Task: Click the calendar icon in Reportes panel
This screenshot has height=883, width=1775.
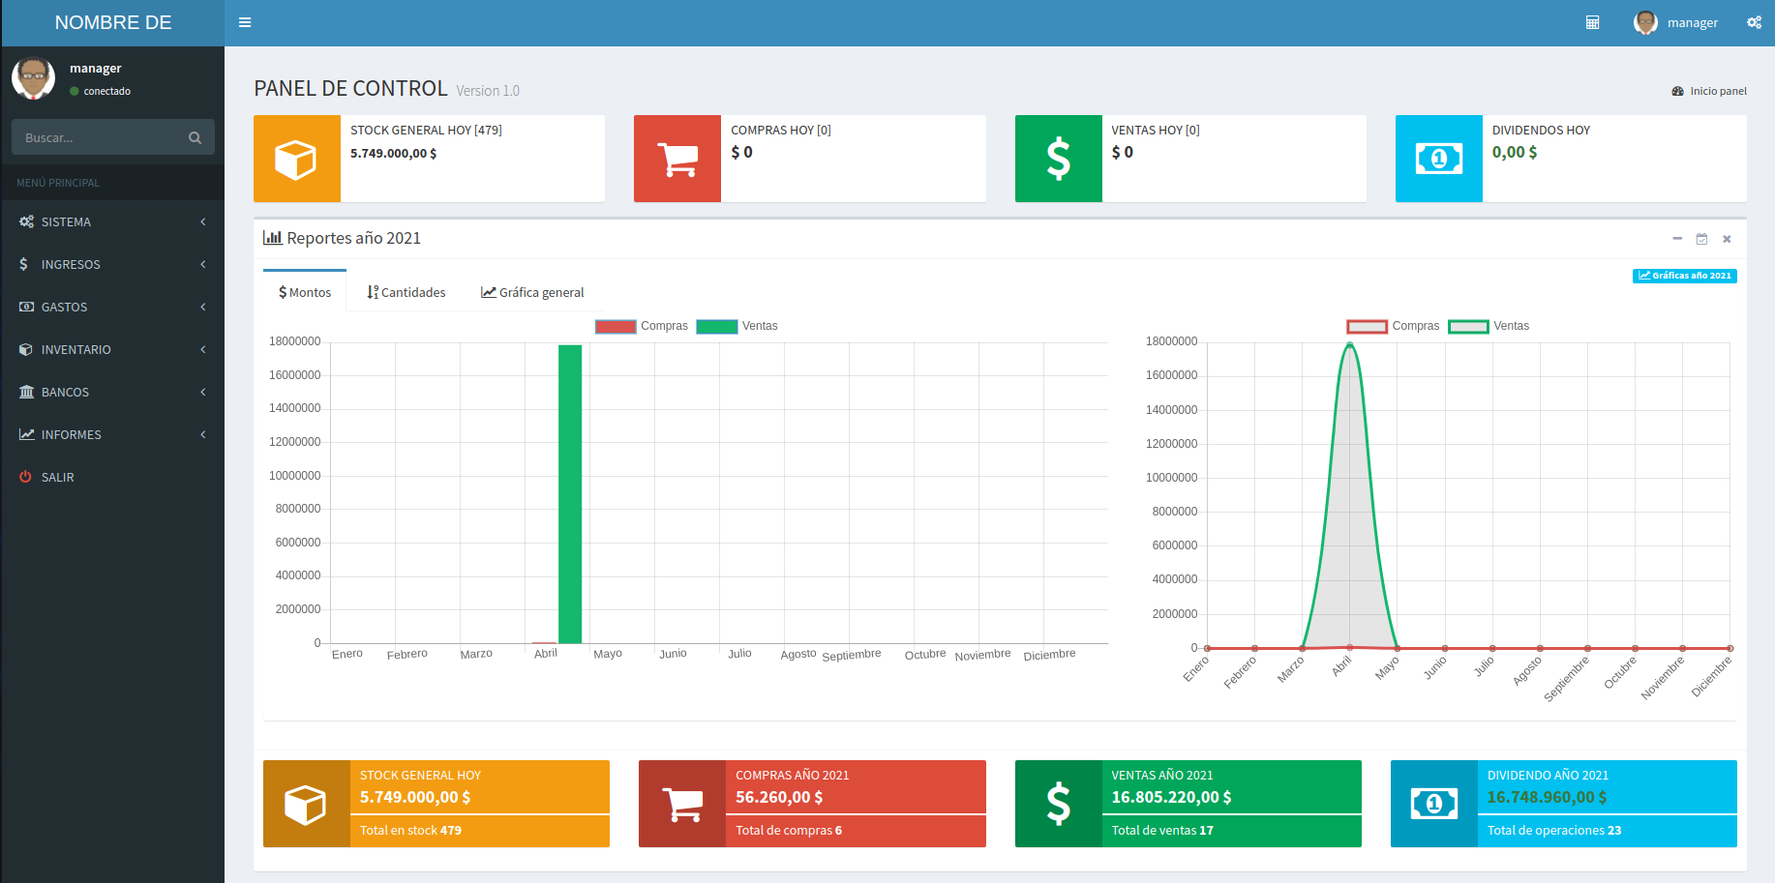Action: [x=1701, y=239]
